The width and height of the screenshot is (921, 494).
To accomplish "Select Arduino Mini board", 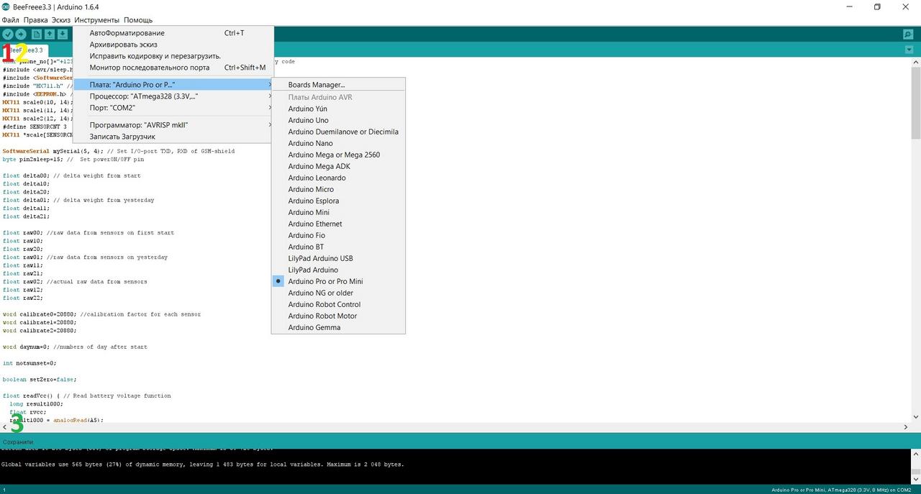I will [x=338, y=212].
